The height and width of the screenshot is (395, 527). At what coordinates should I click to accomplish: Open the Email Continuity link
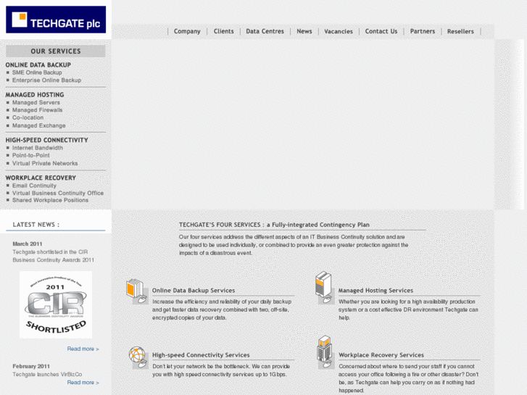tap(34, 186)
